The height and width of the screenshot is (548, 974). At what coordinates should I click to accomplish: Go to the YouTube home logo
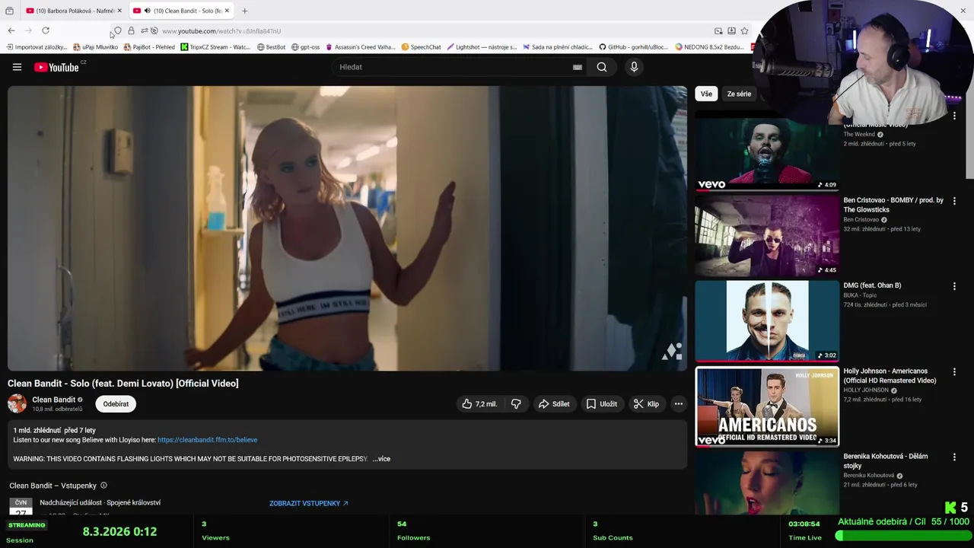pyautogui.click(x=56, y=67)
